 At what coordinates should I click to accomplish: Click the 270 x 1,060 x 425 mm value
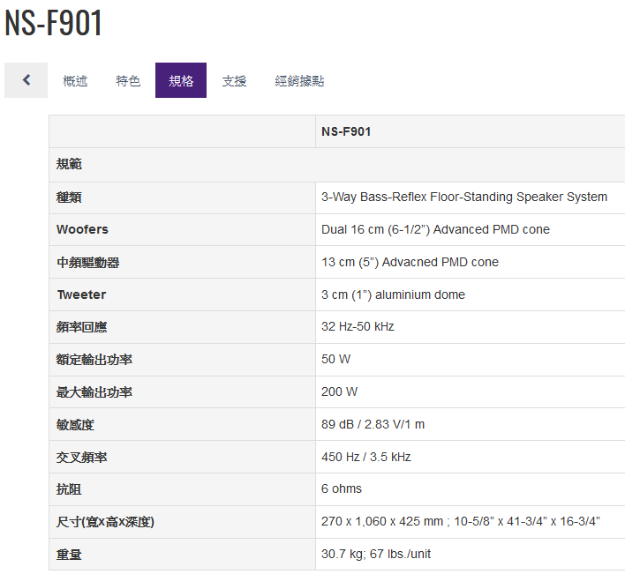(x=461, y=522)
